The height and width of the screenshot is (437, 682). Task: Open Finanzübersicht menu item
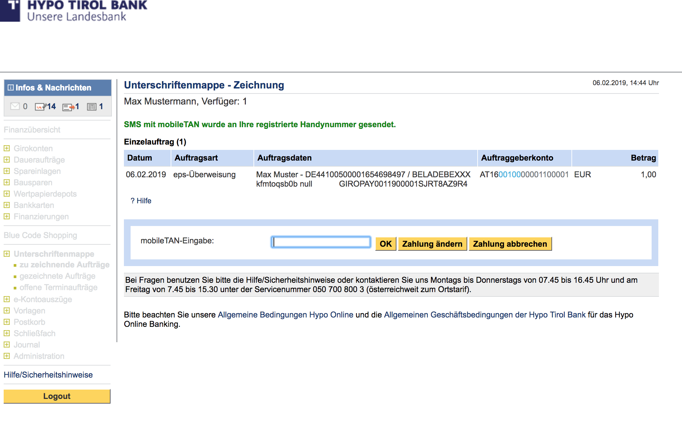tap(32, 130)
